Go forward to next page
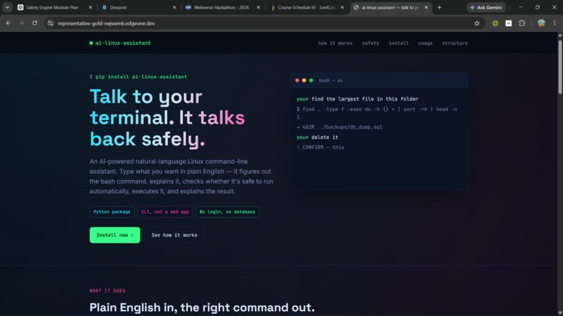The width and height of the screenshot is (563, 316). [22, 23]
